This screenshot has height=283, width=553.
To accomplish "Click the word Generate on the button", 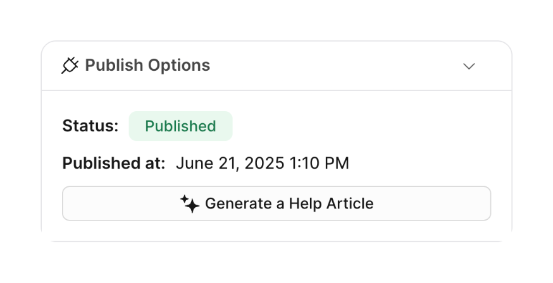I will [x=232, y=203].
